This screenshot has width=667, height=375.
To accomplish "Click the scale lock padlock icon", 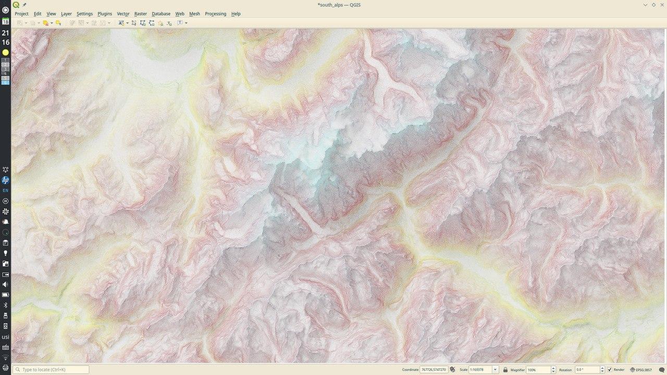I will tap(505, 370).
